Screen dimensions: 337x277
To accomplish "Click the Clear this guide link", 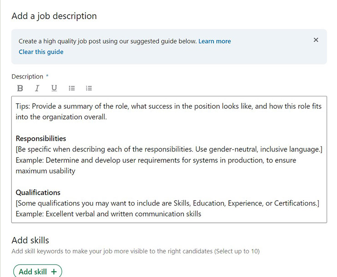I will (41, 52).
